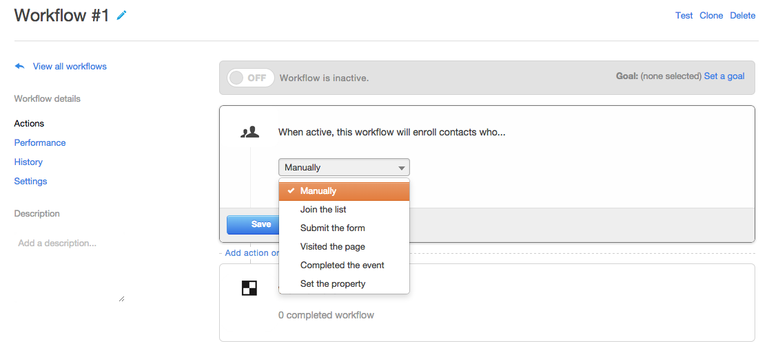This screenshot has width=778, height=348.
Task: Toggle the workflow OFF switch on
Action: pos(251,78)
